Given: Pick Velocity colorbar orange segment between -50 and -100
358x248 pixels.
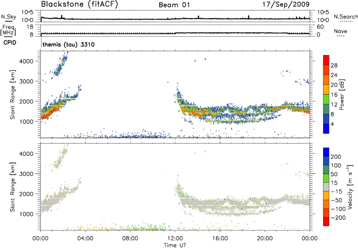Looking at the screenshot, I should point(326,204).
